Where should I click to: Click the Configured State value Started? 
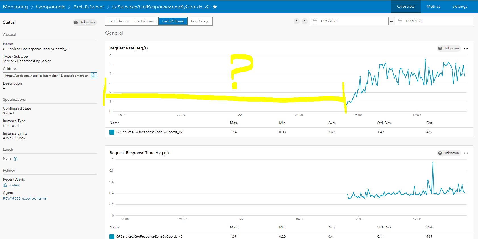8,113
